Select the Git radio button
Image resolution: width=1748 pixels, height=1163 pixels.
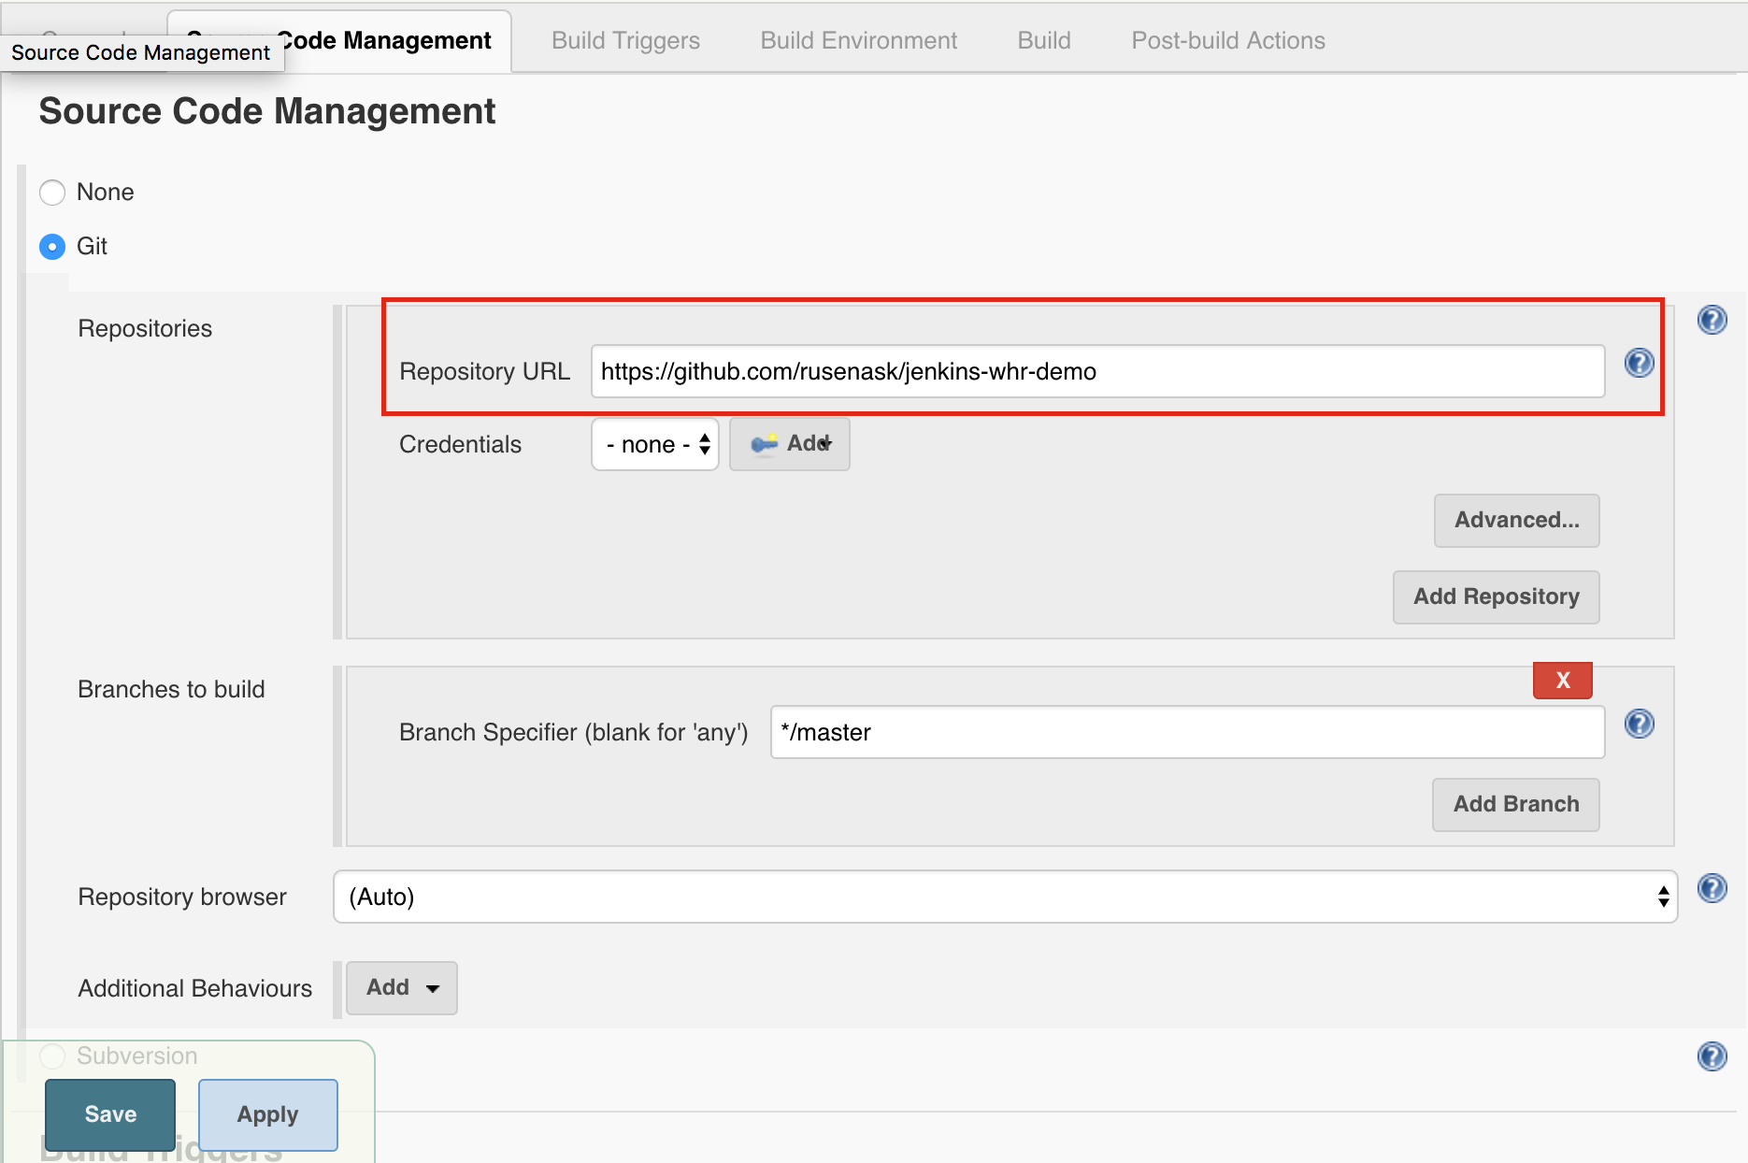click(52, 246)
